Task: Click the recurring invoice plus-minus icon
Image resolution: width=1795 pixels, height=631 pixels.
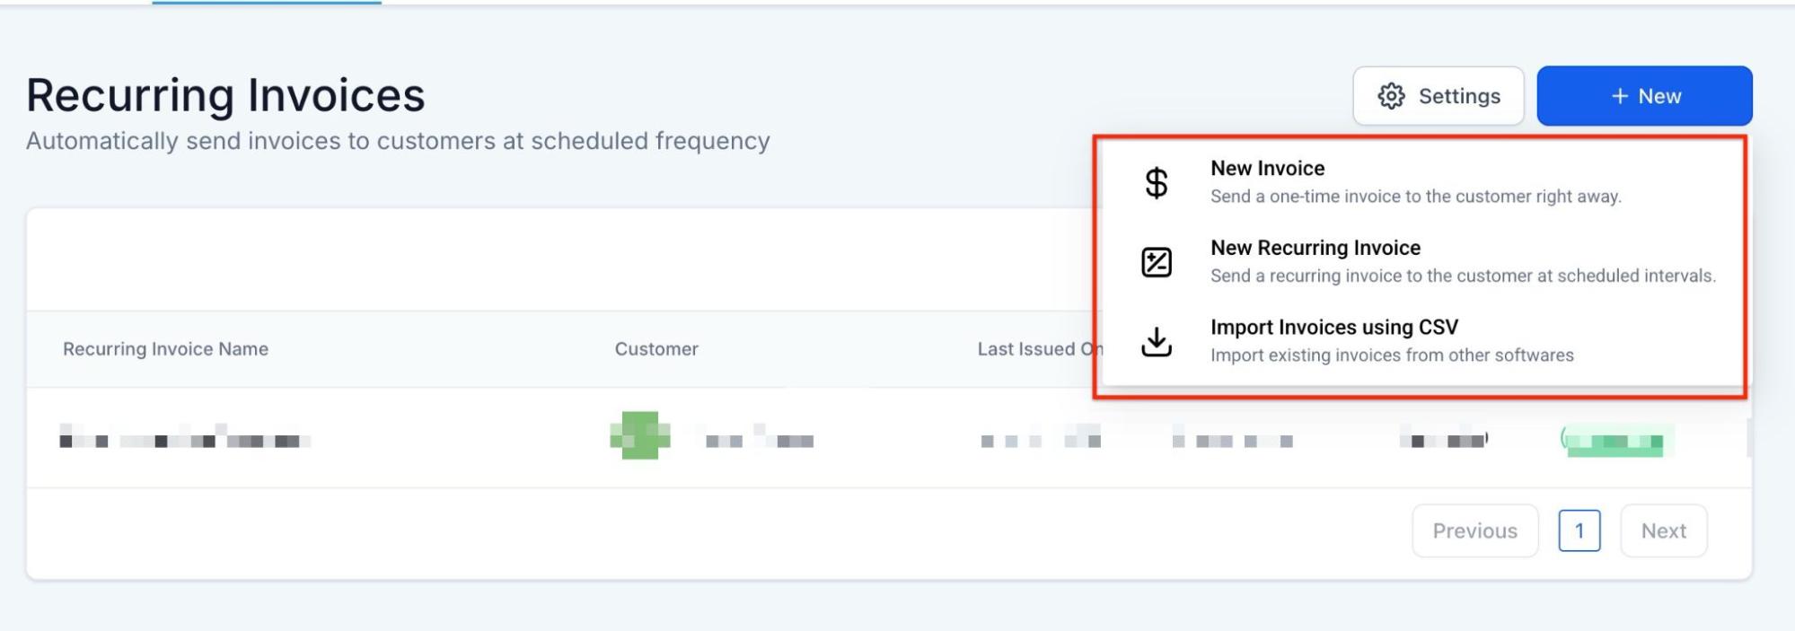Action: coord(1157,262)
